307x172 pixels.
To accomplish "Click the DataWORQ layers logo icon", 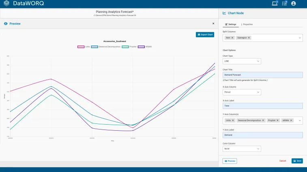I will tap(6, 3).
